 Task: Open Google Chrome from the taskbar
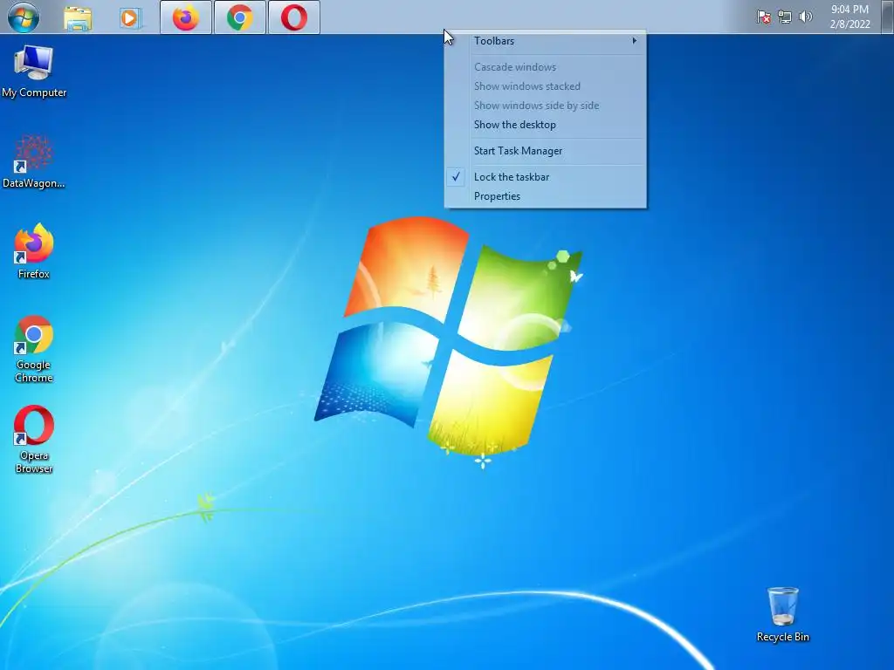tap(240, 17)
